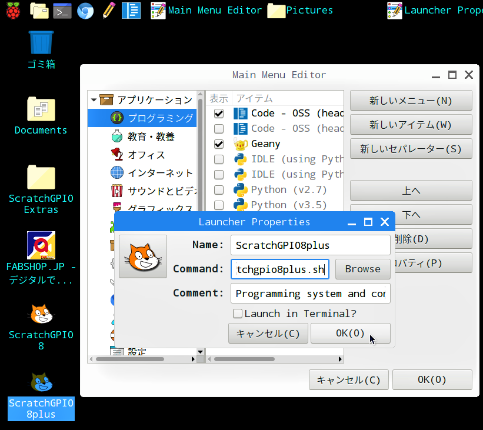The height and width of the screenshot is (430, 483).
Task: Select the ScratchGPIO Extras desktop folder
Action: click(x=41, y=189)
